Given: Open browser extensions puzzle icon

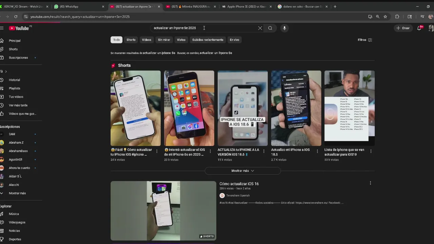Looking at the screenshot, I should [x=397, y=17].
